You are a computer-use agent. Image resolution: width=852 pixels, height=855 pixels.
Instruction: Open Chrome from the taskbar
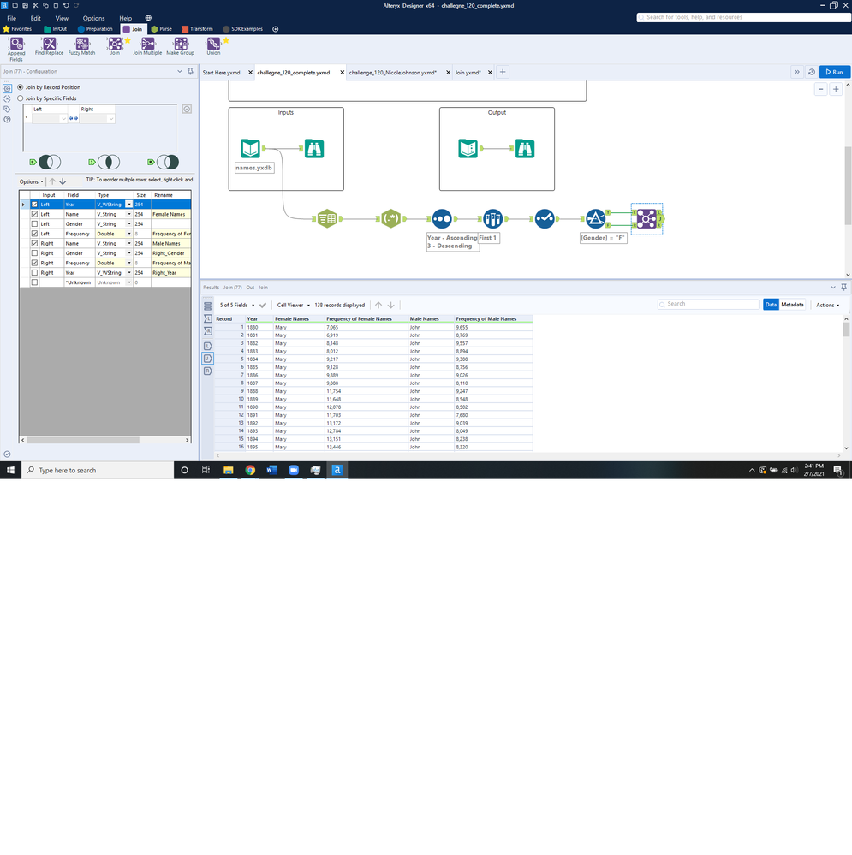(250, 470)
